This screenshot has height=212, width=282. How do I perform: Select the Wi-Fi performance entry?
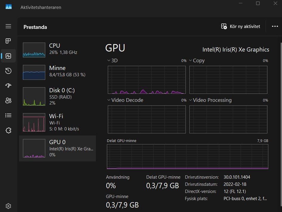(57, 122)
